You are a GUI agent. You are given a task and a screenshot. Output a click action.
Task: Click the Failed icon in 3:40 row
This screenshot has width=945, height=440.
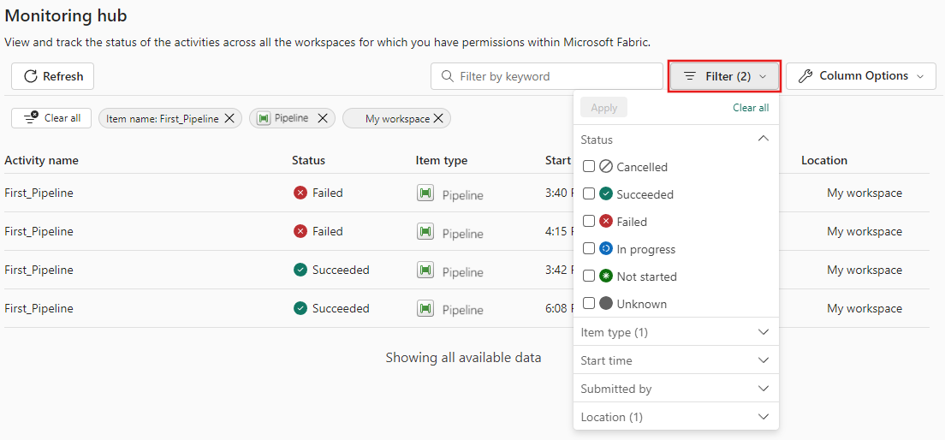[x=300, y=193]
